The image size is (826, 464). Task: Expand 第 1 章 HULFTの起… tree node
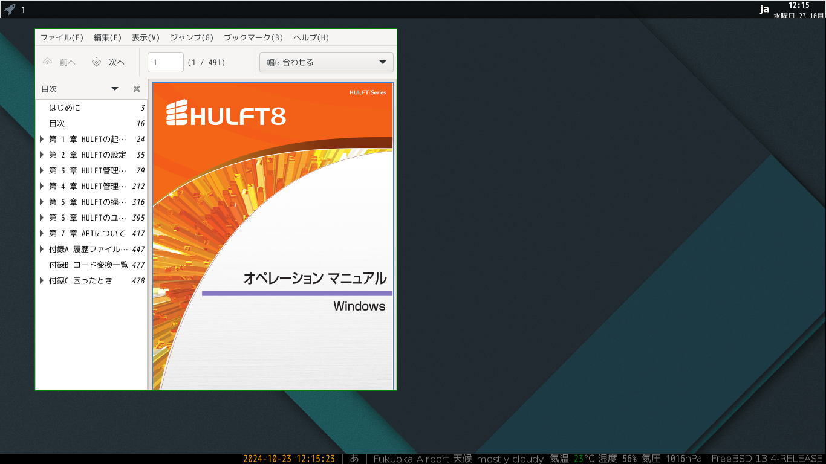click(42, 139)
